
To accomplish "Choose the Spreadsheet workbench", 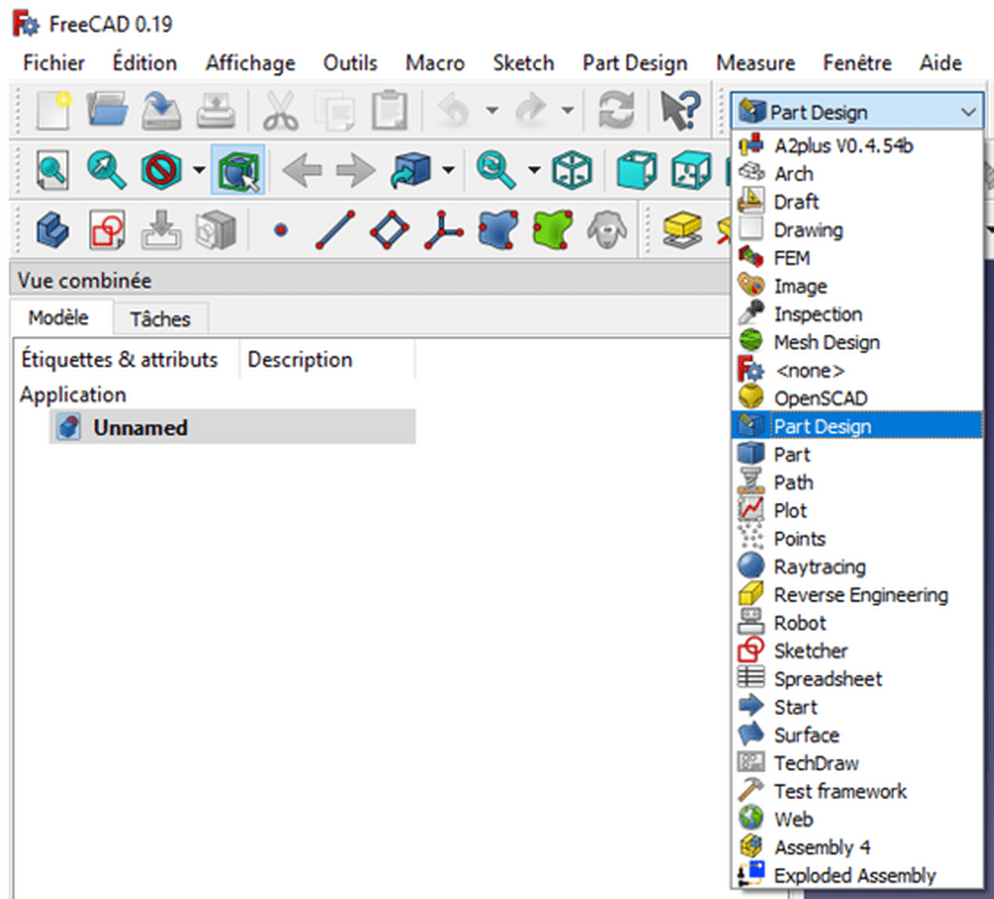I will tap(857, 679).
